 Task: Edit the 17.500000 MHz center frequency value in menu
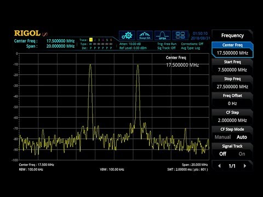(232, 53)
